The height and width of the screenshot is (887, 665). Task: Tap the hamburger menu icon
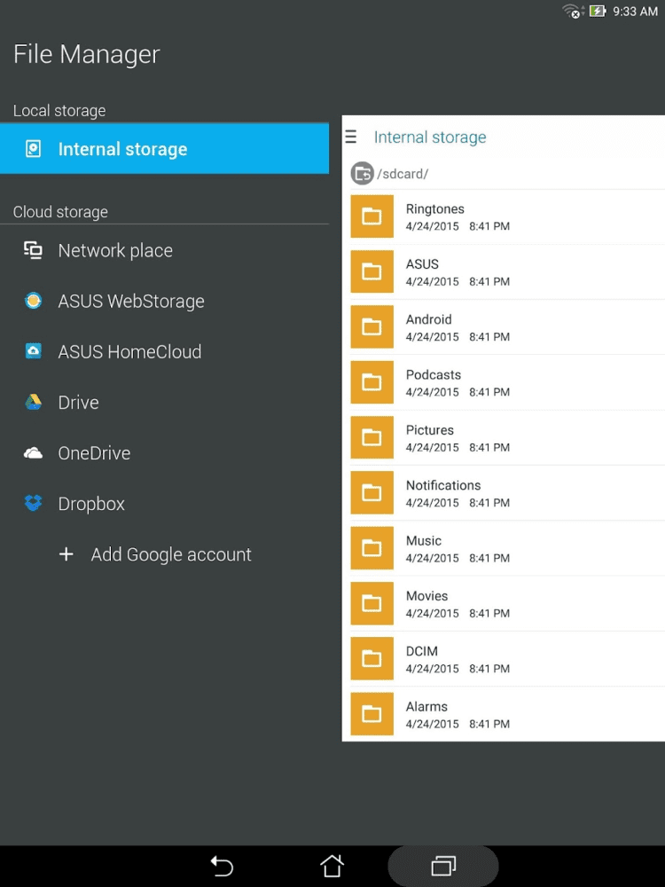(x=351, y=137)
